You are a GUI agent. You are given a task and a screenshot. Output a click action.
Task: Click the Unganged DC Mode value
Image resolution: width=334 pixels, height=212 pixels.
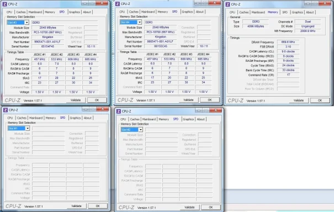[x=308, y=26]
